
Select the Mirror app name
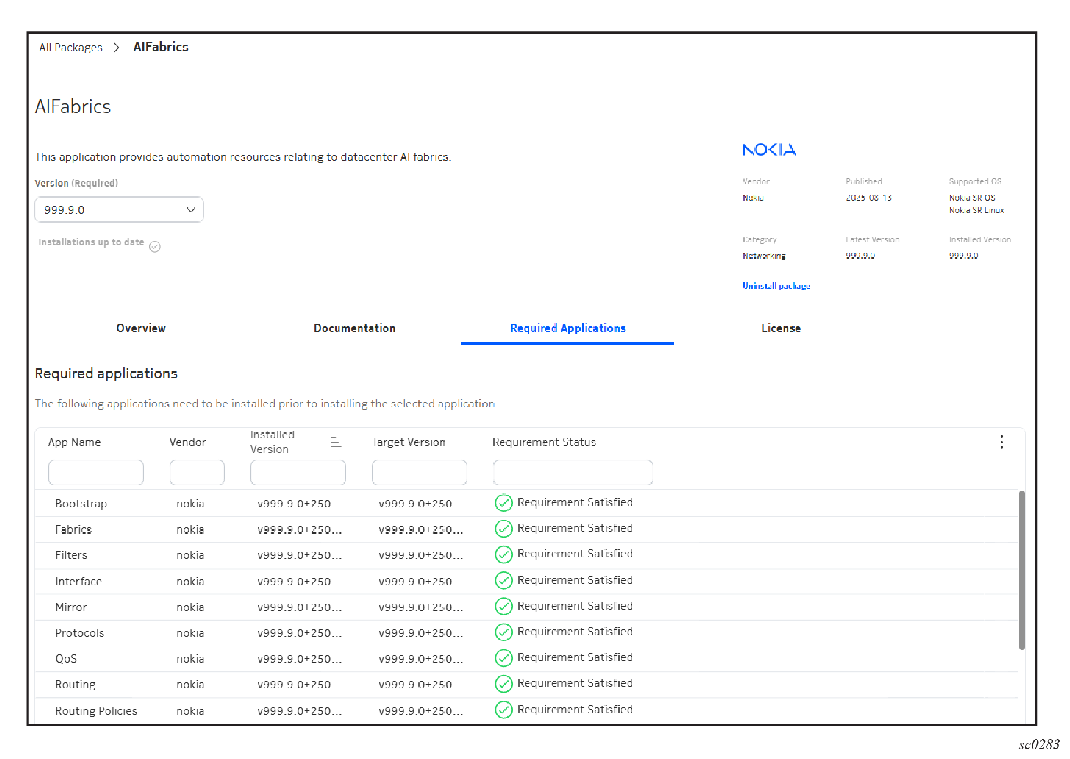(x=71, y=607)
